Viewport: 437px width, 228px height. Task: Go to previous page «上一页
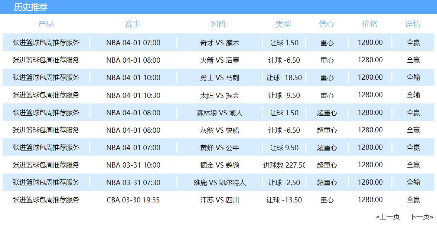pyautogui.click(x=388, y=217)
